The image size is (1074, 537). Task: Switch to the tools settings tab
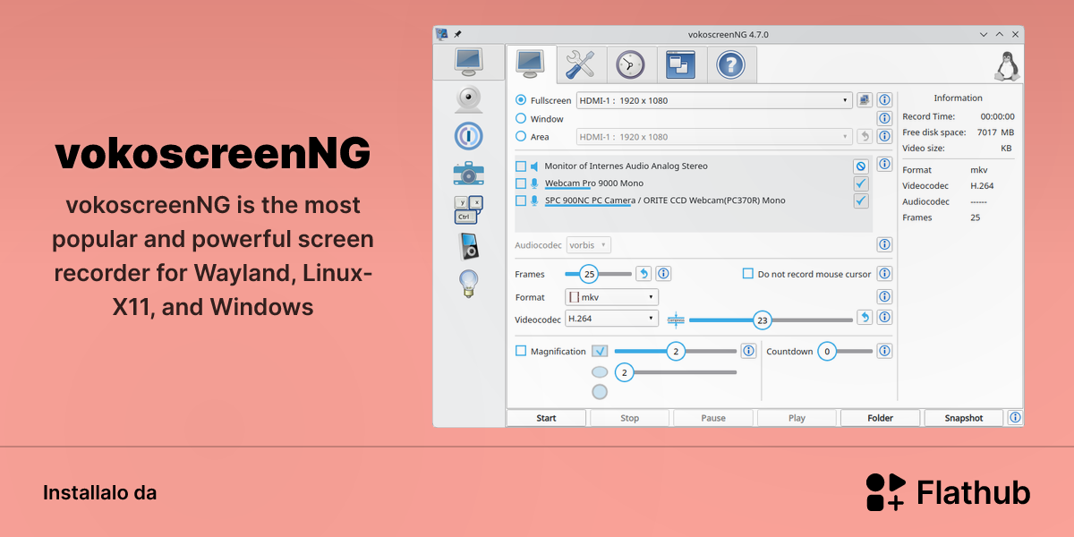point(581,64)
